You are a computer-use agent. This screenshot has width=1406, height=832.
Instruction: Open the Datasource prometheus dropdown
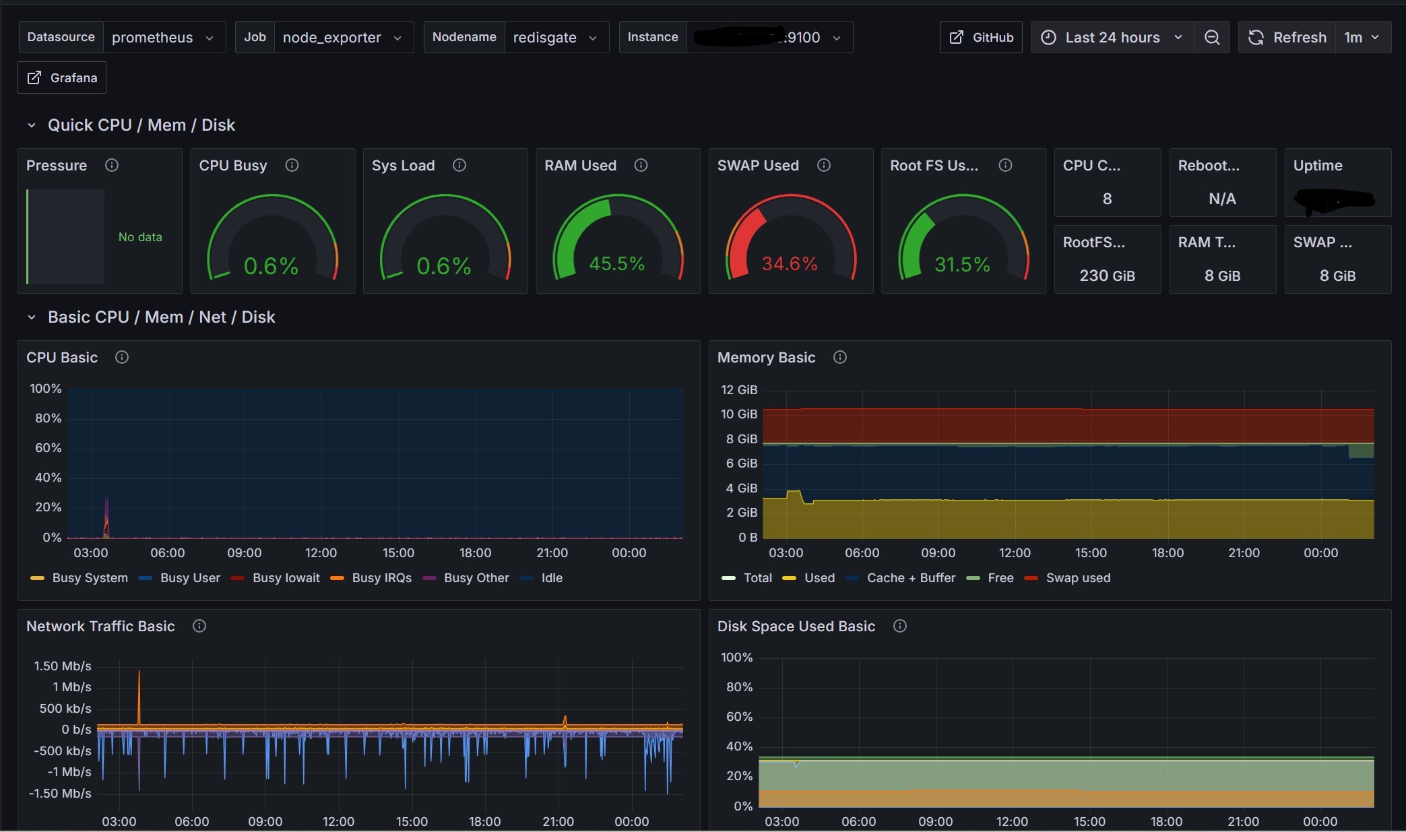(162, 37)
